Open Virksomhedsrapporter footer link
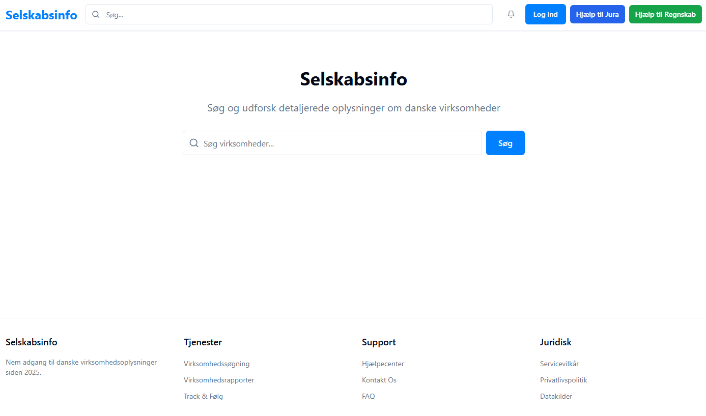Image resolution: width=706 pixels, height=416 pixels. 219,380
